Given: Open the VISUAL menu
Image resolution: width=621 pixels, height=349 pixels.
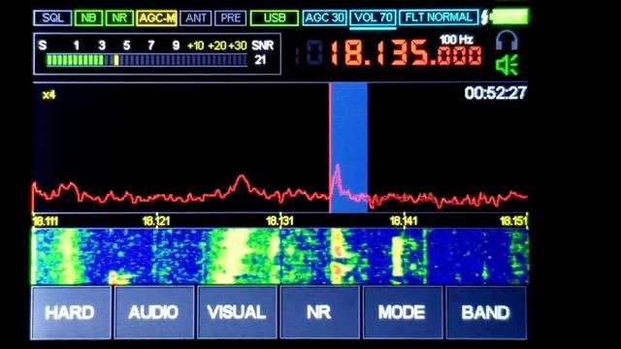Looking at the screenshot, I should click(x=237, y=312).
